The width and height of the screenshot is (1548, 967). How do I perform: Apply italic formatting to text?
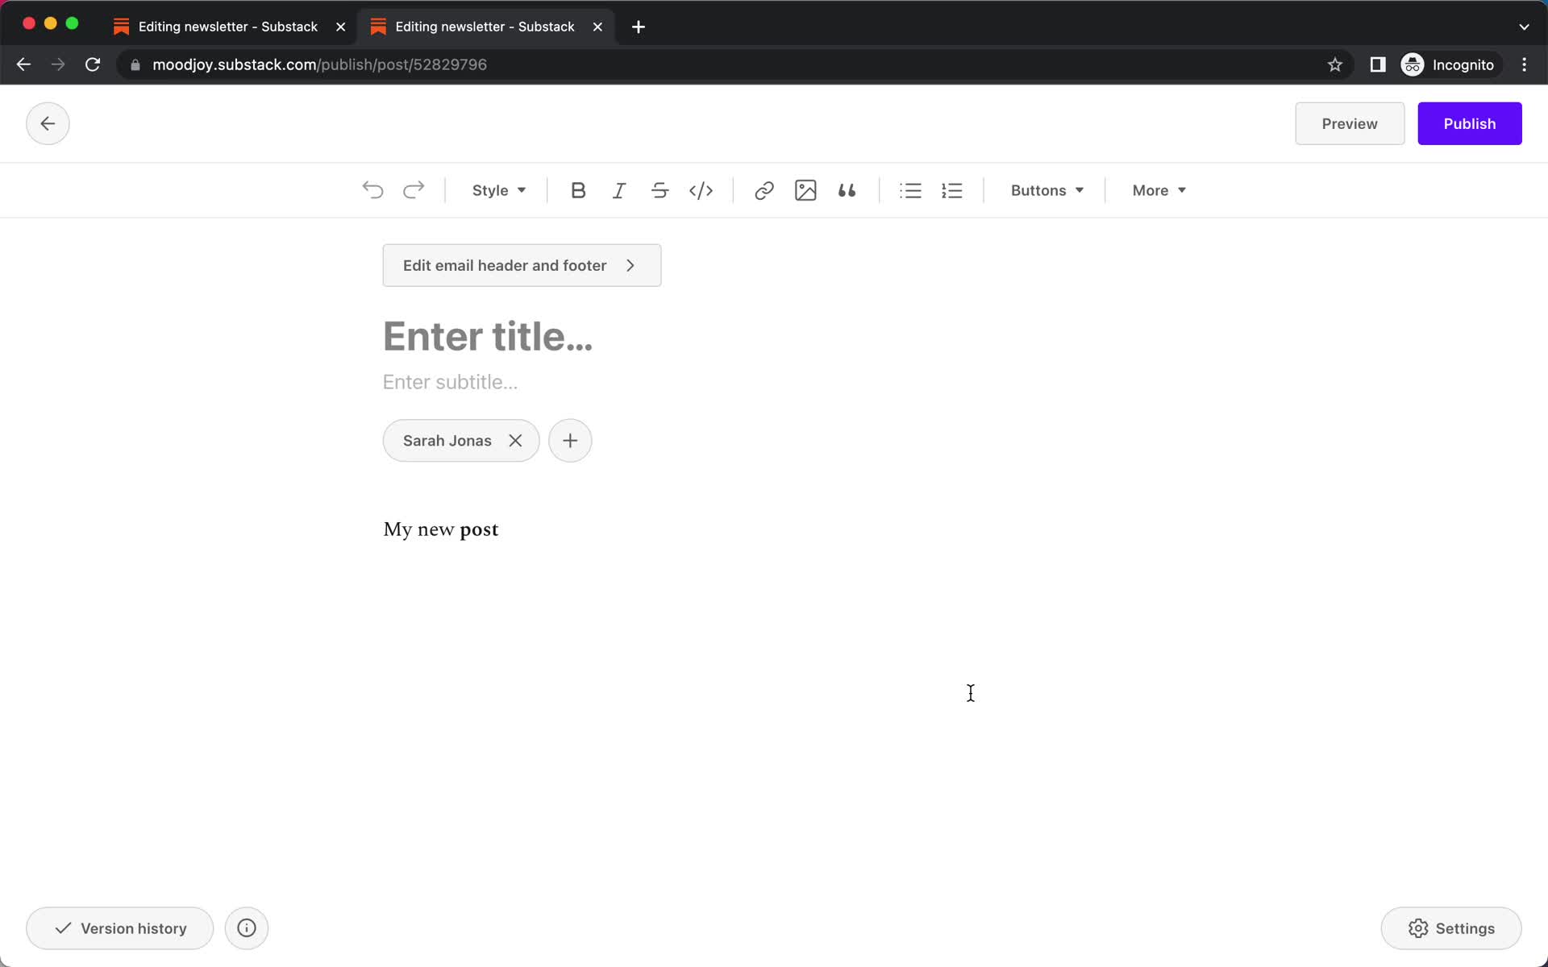coord(618,190)
